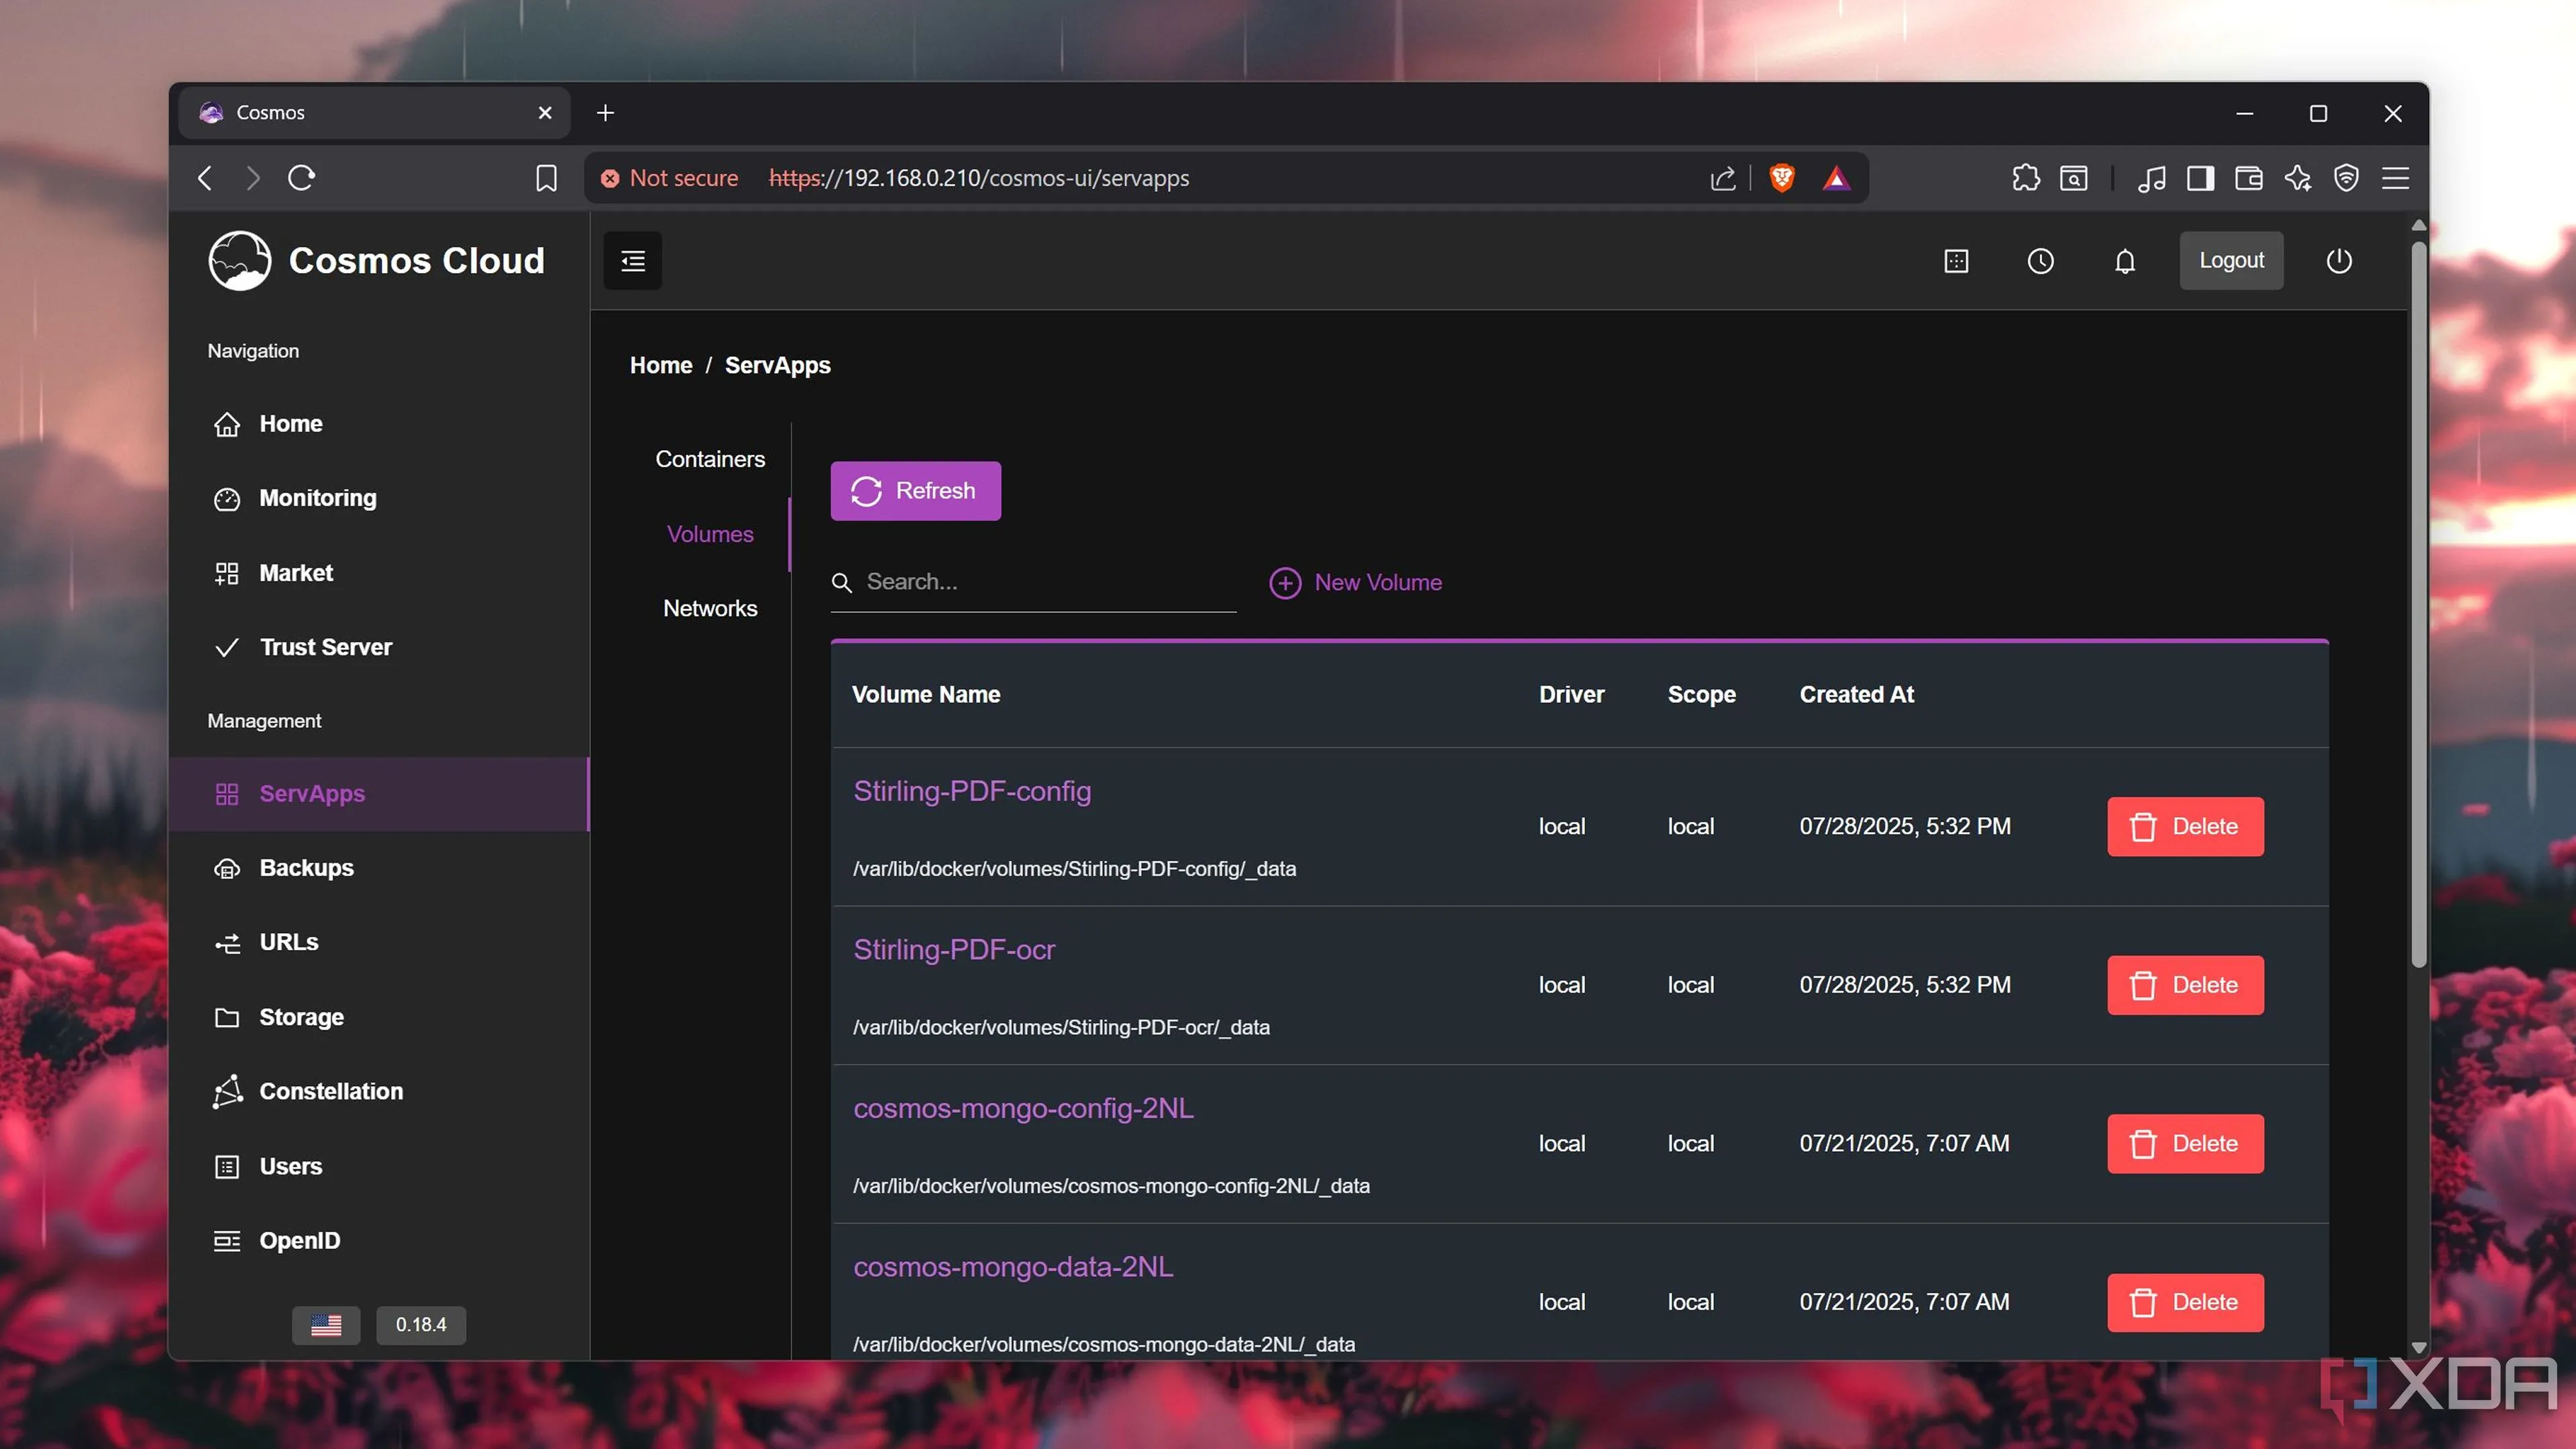Go back in browser history
Screen dimensions: 2576x1449
click(205, 178)
